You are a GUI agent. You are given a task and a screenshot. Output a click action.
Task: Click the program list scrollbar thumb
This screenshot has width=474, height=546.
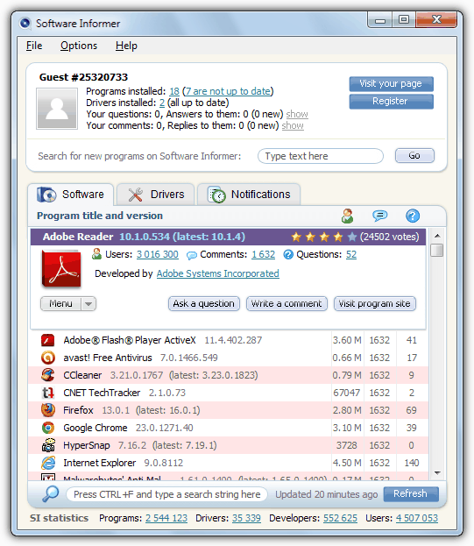pyautogui.click(x=436, y=251)
